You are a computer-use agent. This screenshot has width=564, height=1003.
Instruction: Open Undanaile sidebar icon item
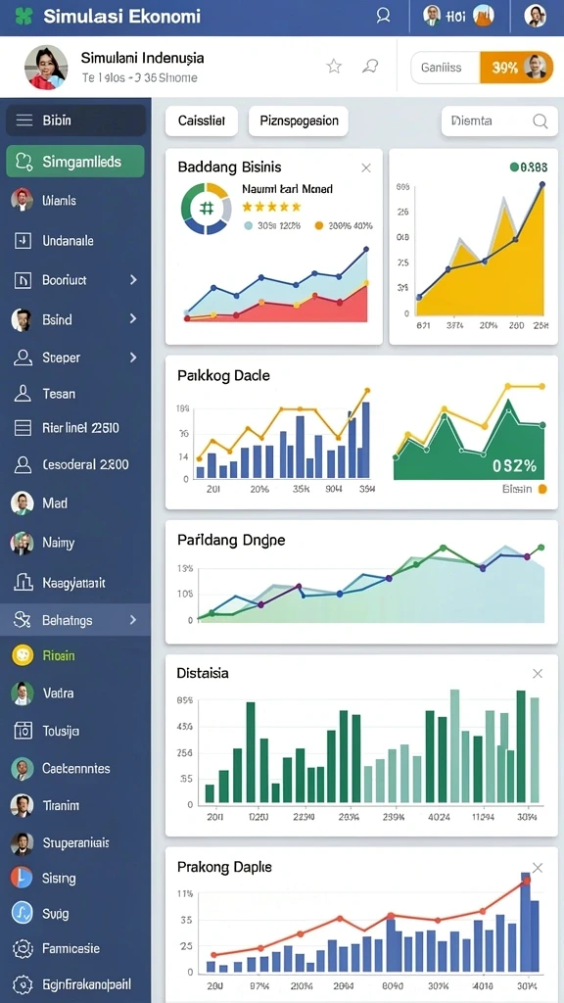click(23, 241)
